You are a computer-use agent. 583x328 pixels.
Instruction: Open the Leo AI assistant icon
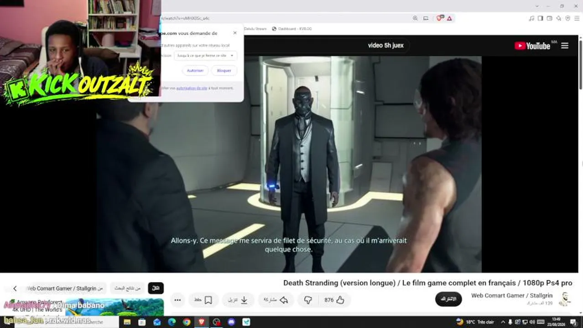559,18
